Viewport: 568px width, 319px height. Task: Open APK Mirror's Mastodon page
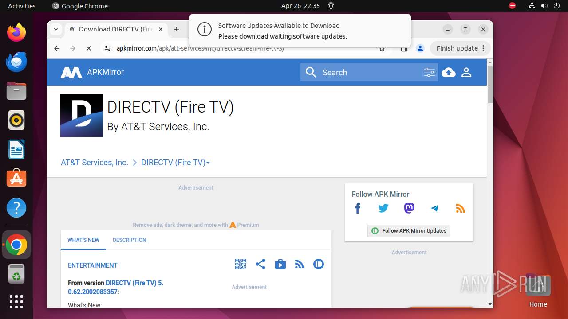409,208
